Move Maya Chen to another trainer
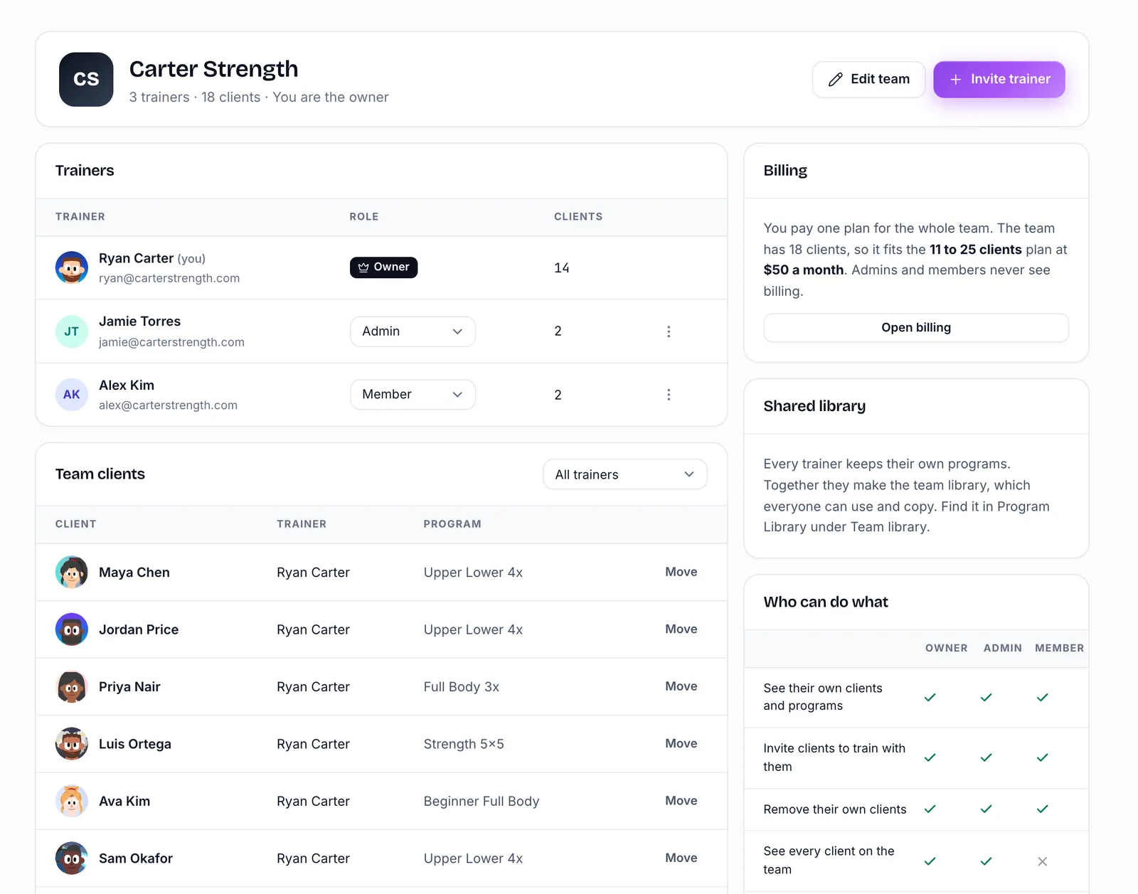This screenshot has height=894, width=1138. pos(681,572)
